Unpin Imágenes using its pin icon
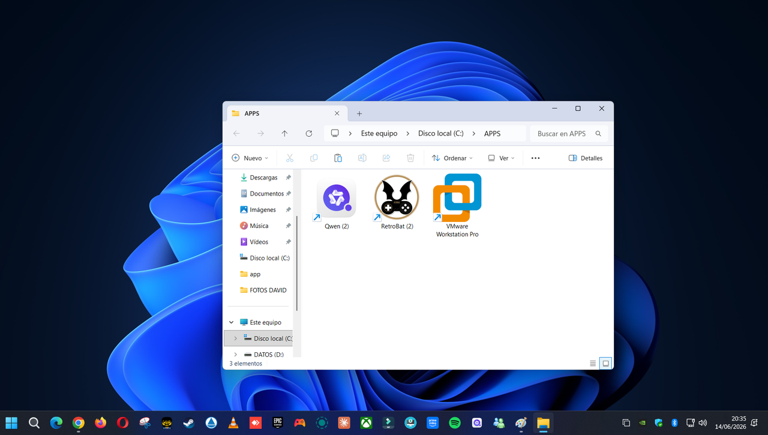This screenshot has width=768, height=435. (288, 210)
